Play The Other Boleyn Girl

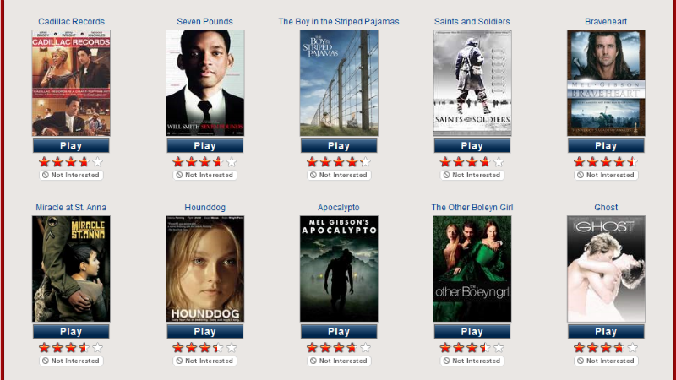[x=472, y=331]
